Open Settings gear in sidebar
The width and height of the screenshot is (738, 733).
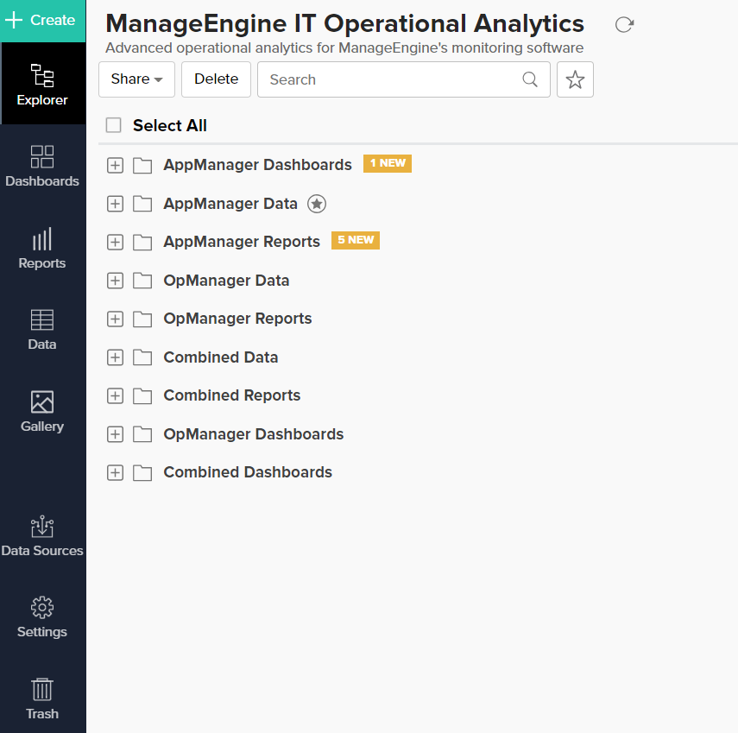tap(42, 616)
